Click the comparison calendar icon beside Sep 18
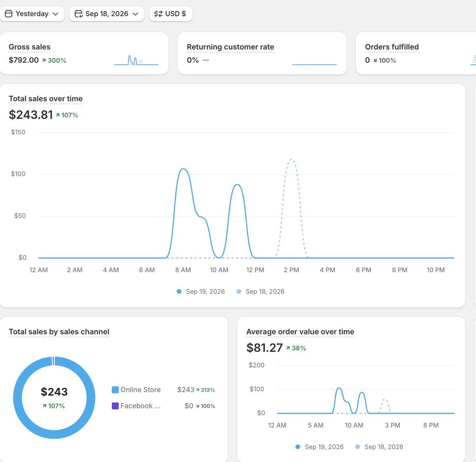The height and width of the screenshot is (462, 476). pyautogui.click(x=79, y=14)
